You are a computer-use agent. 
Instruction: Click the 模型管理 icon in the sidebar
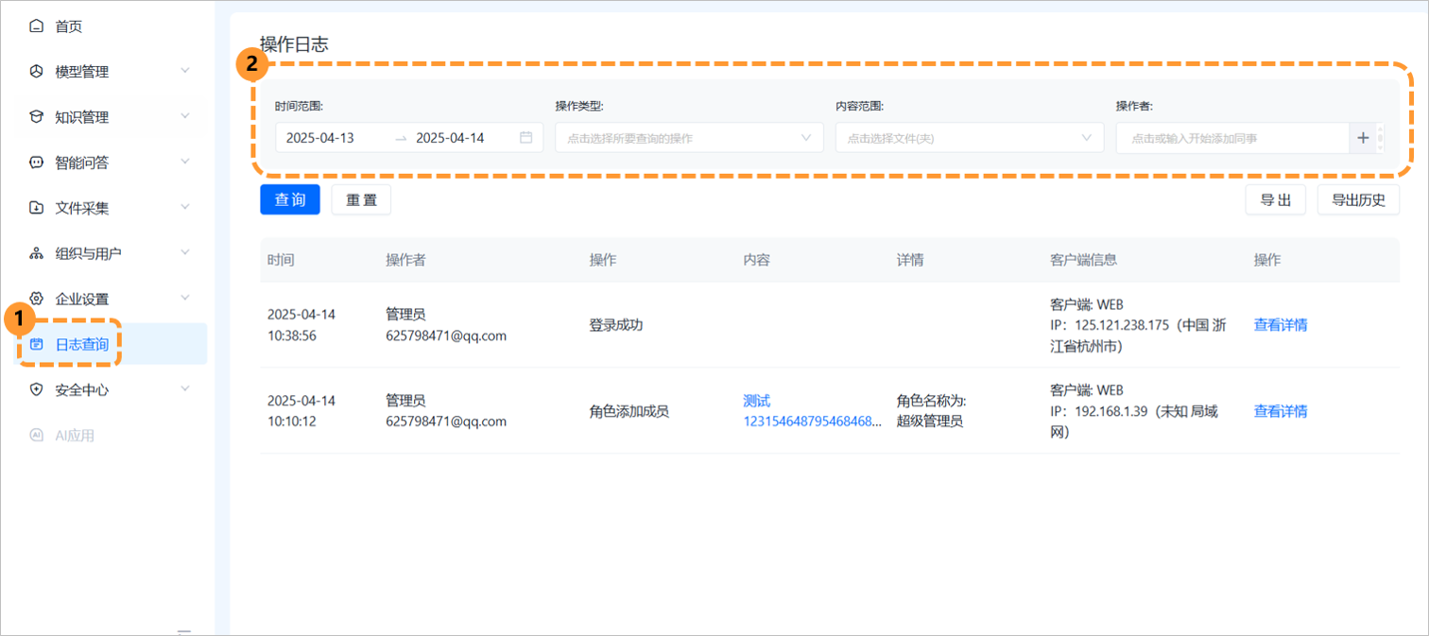tap(37, 71)
